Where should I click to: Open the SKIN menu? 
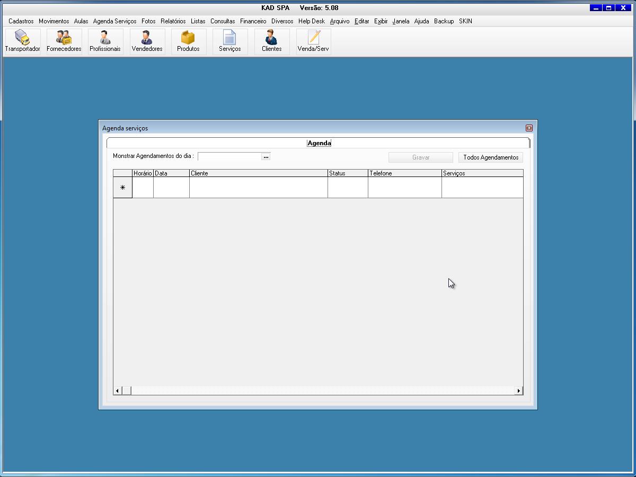click(x=465, y=21)
